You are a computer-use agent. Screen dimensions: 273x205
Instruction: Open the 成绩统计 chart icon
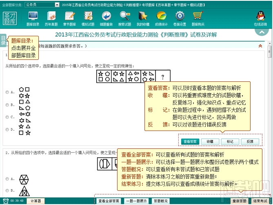tap(162, 19)
